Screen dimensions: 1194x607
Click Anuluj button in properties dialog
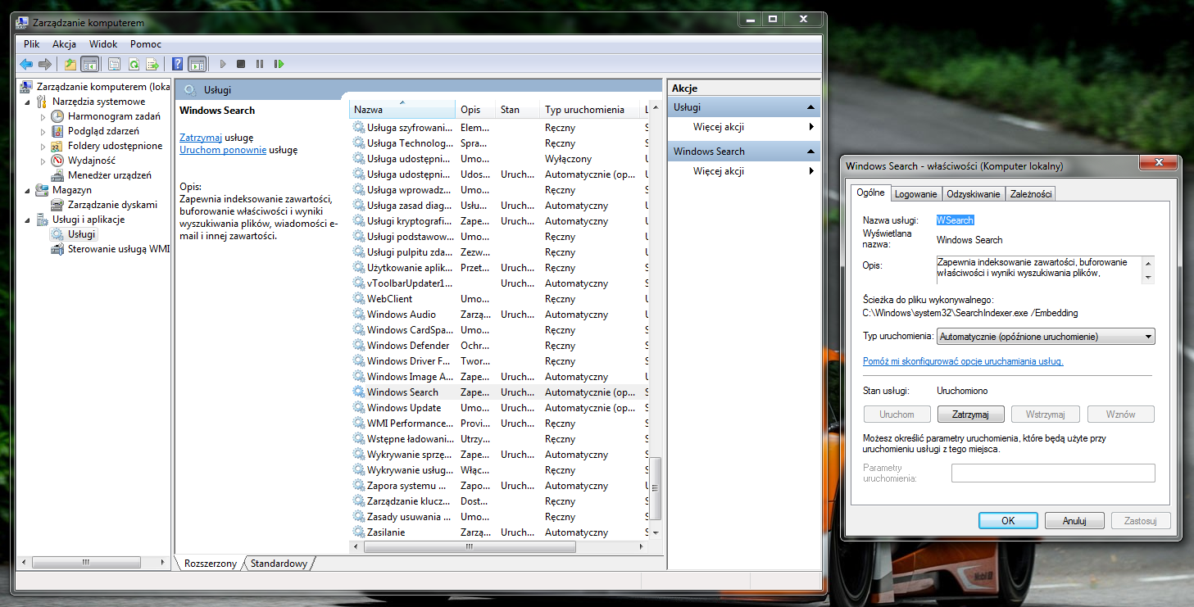[1074, 520]
